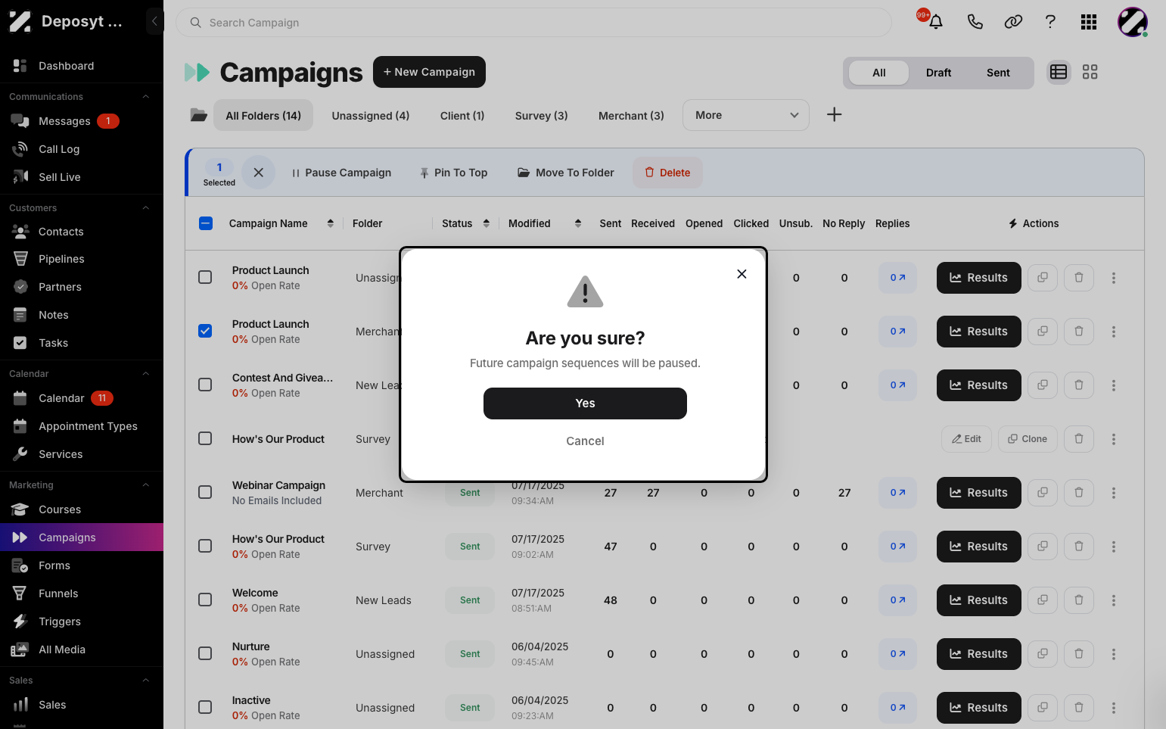Collapse the Calendar sidebar section
The height and width of the screenshot is (729, 1166).
pos(146,374)
